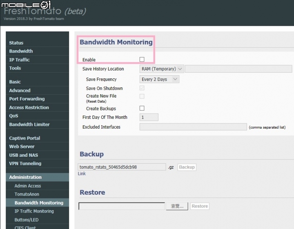Go to IP Traffic section

point(37,60)
